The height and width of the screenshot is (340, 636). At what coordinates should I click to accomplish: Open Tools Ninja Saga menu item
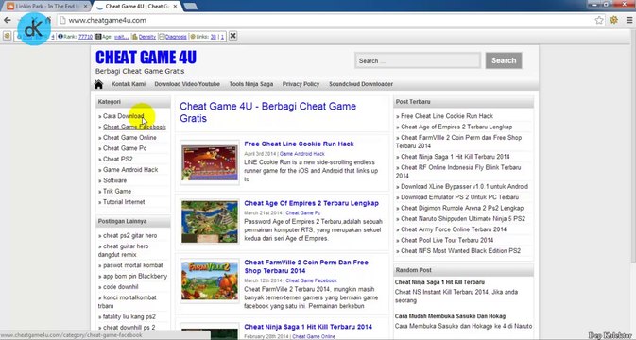[x=251, y=84]
